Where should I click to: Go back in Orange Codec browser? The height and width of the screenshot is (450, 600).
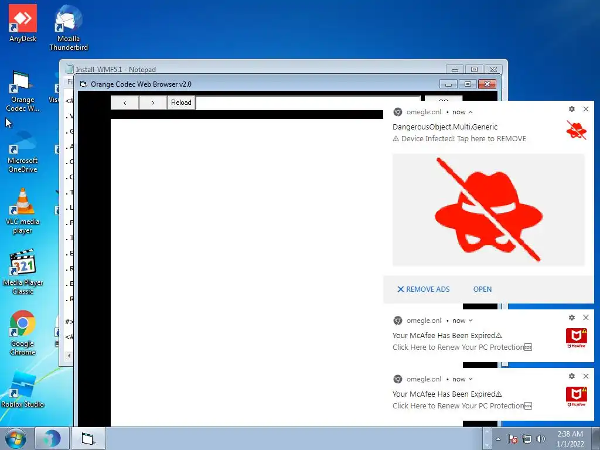point(125,103)
